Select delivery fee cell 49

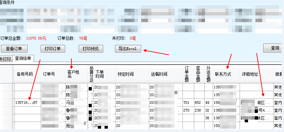[209, 103]
